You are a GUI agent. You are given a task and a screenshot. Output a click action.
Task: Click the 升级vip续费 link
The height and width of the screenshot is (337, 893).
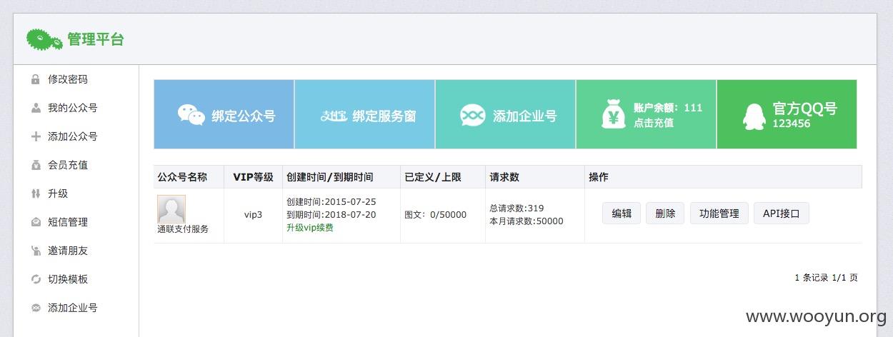310,228
